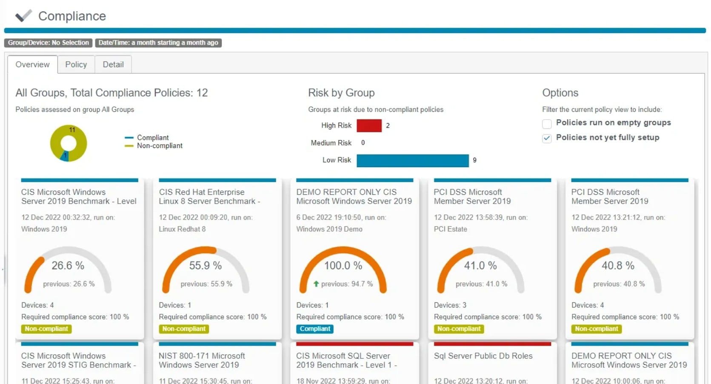Image resolution: width=711 pixels, height=384 pixels.
Task: Enable Policies run on empty groups
Action: point(546,124)
